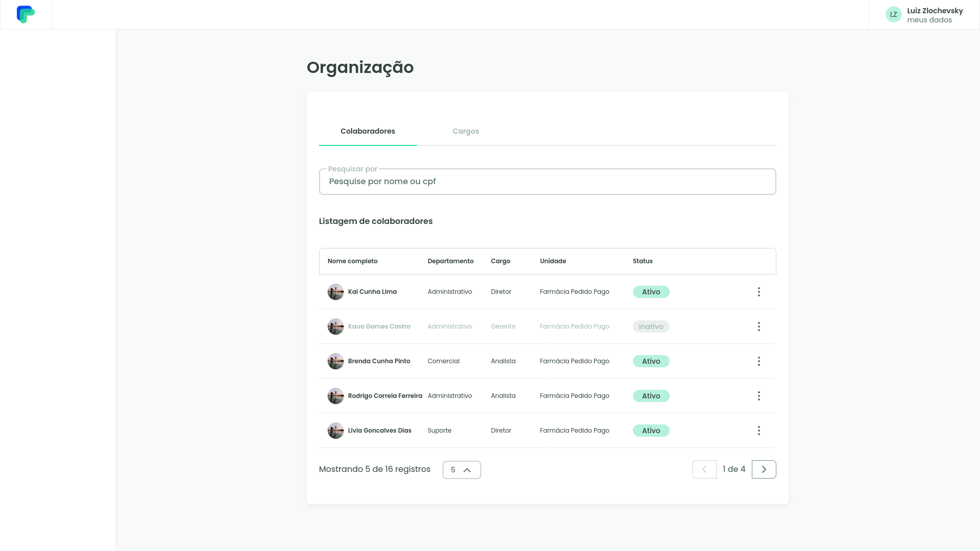
Task: Click Livia Goncalves Dias's profile photo
Action: (335, 431)
